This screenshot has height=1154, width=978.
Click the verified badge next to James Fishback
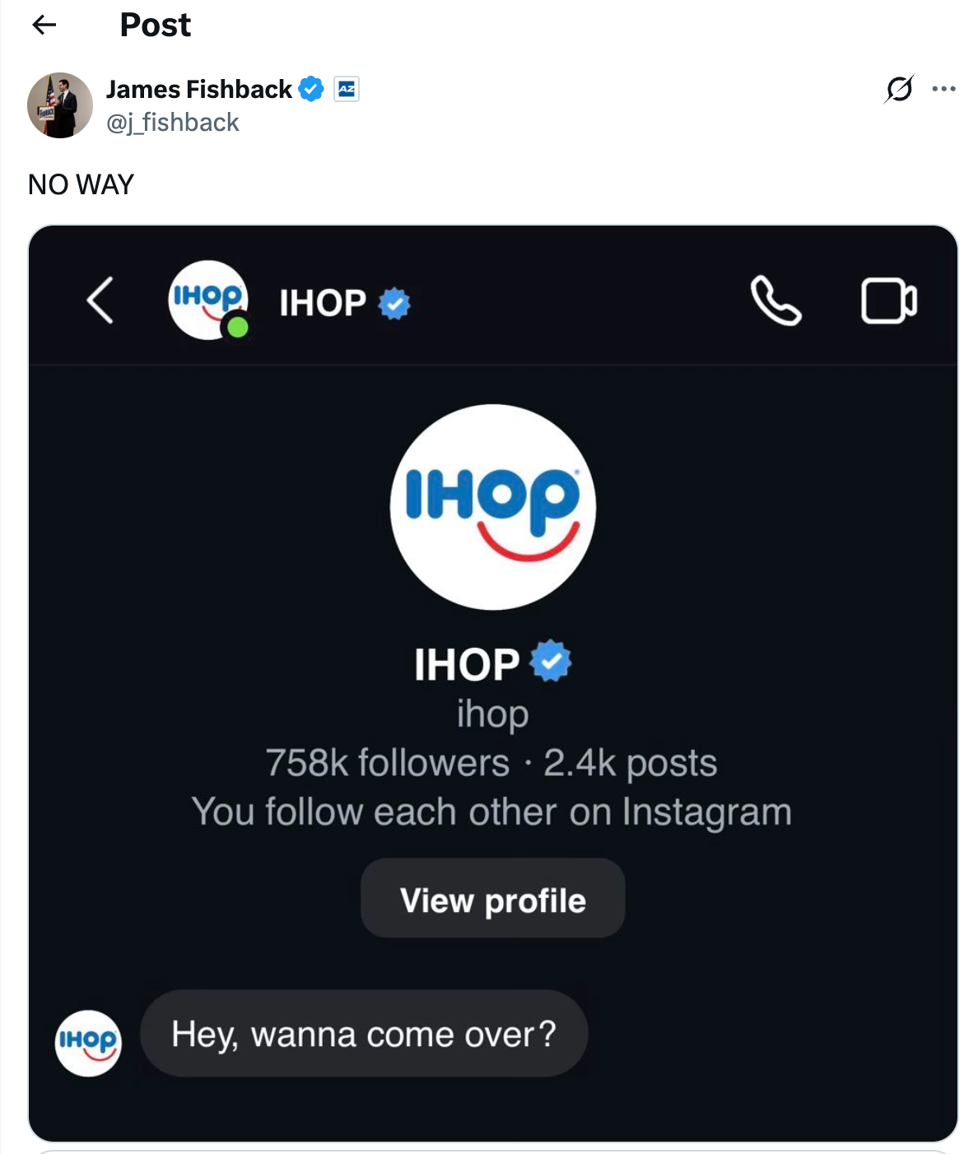(311, 89)
